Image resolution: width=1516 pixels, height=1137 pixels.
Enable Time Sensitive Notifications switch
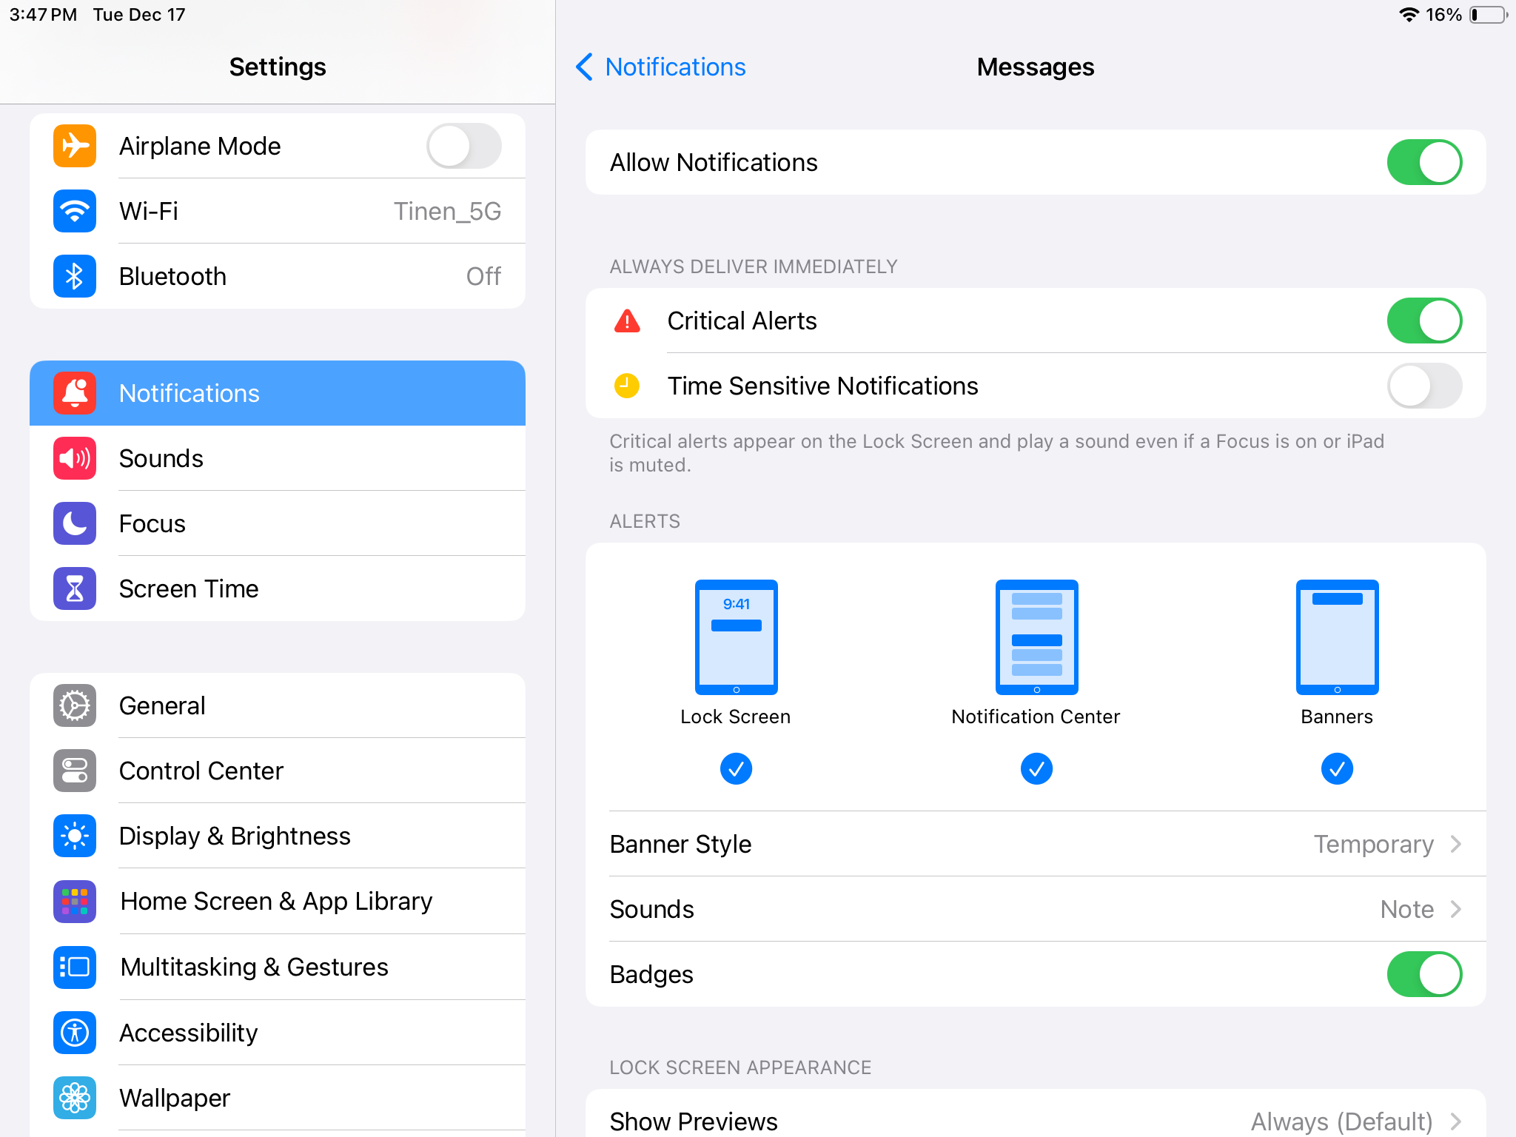pos(1423,386)
